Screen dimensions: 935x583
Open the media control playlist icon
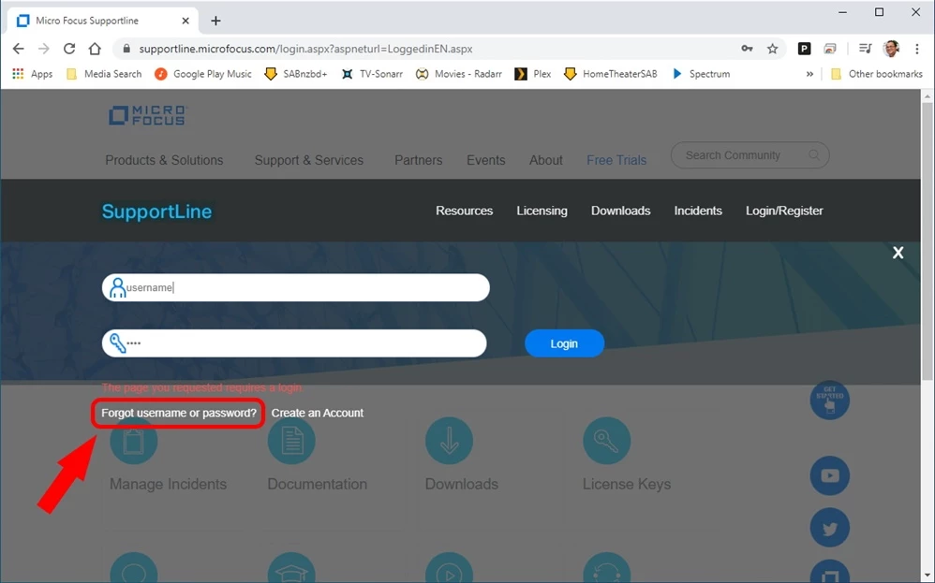(x=866, y=49)
